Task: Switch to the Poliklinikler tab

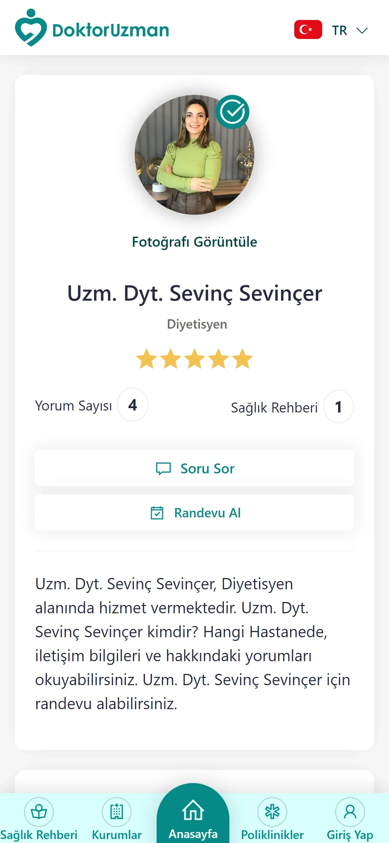Action: [272, 835]
